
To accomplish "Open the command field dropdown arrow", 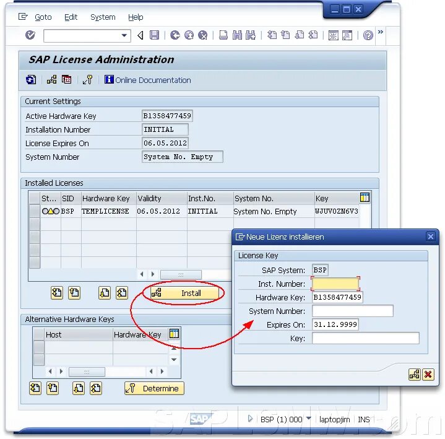I will [x=124, y=35].
